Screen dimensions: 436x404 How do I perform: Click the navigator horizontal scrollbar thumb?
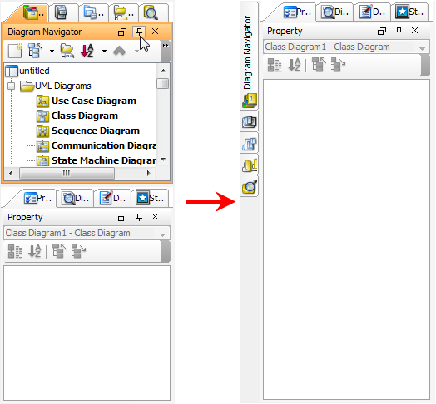(67, 173)
